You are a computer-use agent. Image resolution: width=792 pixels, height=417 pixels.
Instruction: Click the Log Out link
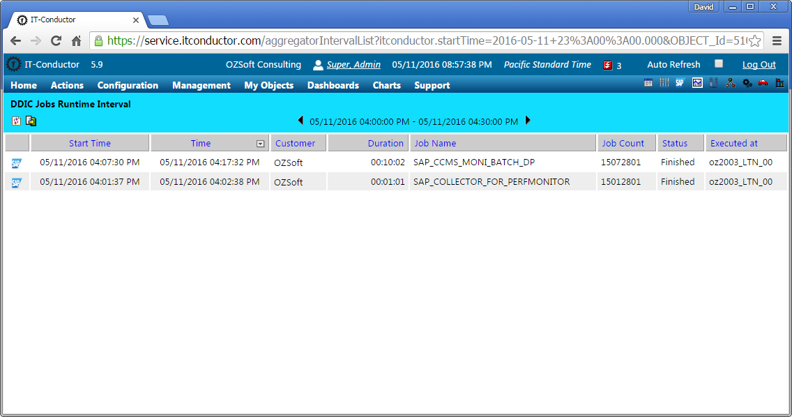click(x=759, y=65)
